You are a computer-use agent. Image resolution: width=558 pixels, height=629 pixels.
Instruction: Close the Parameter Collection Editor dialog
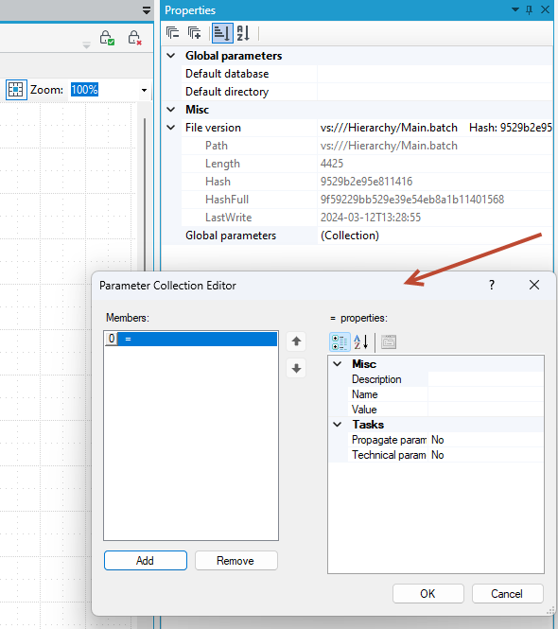click(x=534, y=286)
